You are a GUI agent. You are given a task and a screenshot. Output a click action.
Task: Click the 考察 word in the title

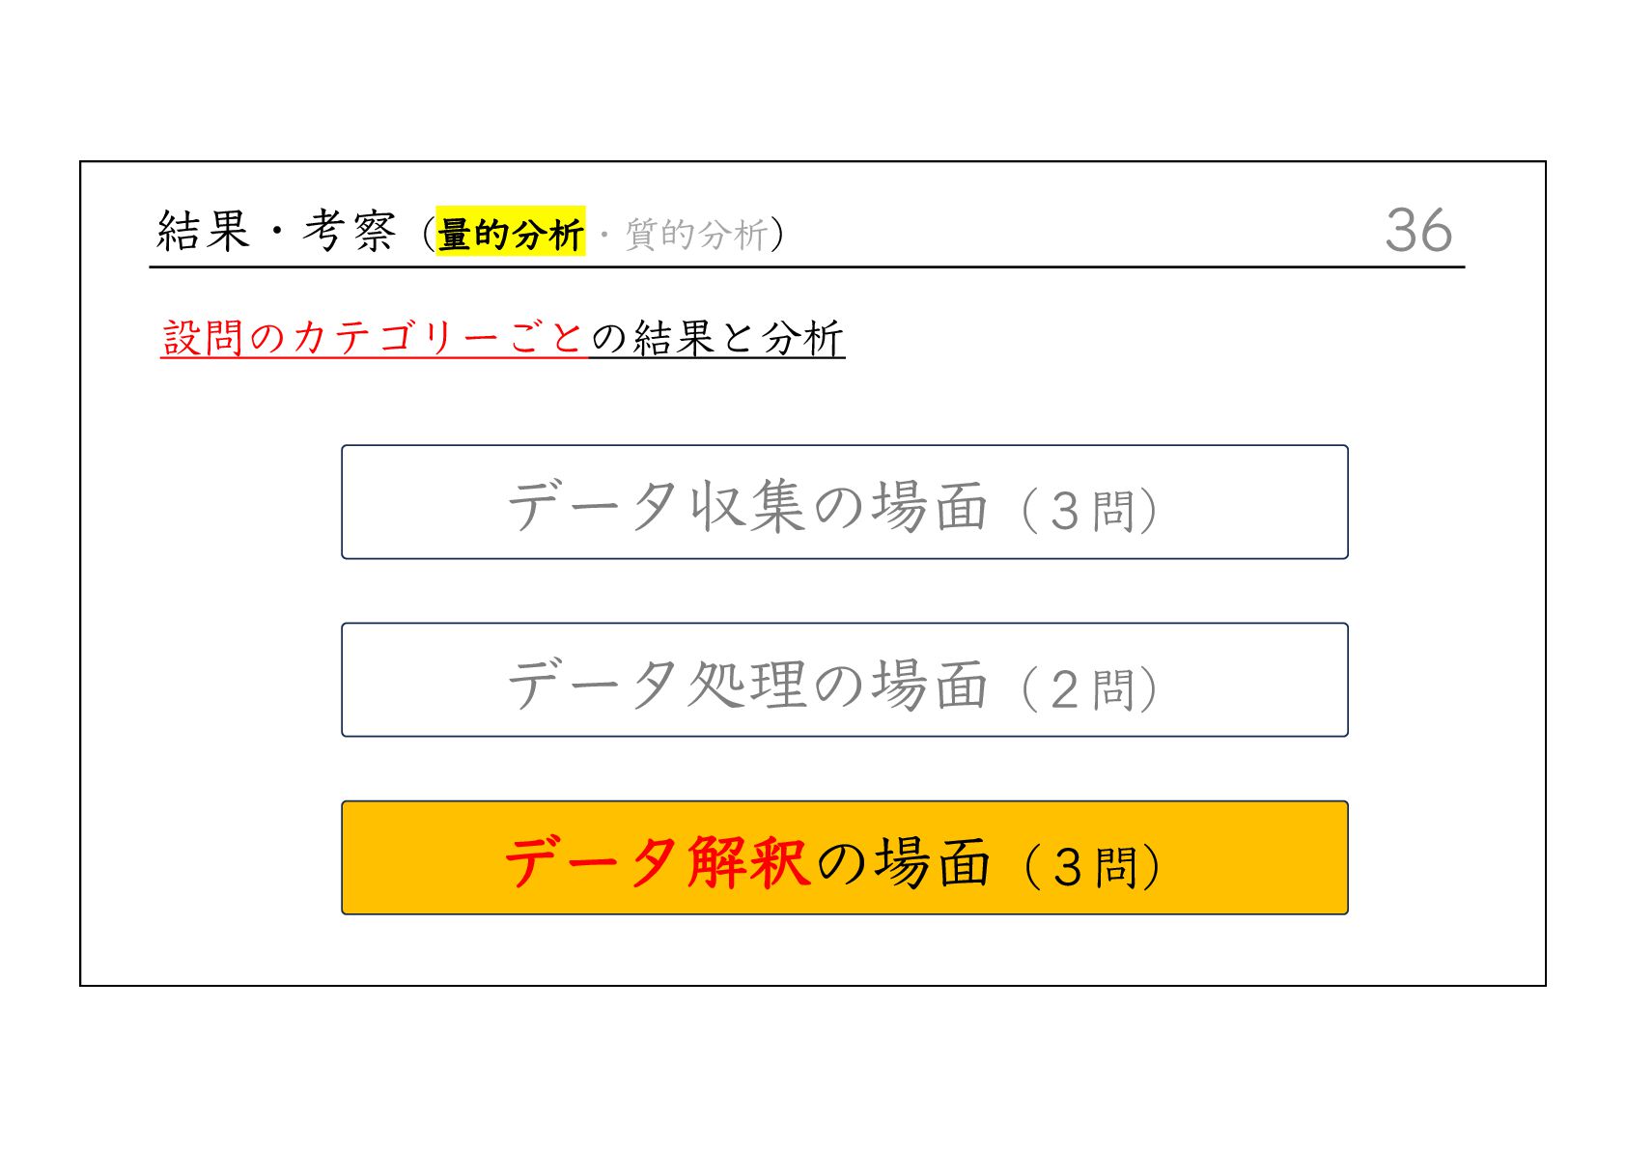click(350, 231)
